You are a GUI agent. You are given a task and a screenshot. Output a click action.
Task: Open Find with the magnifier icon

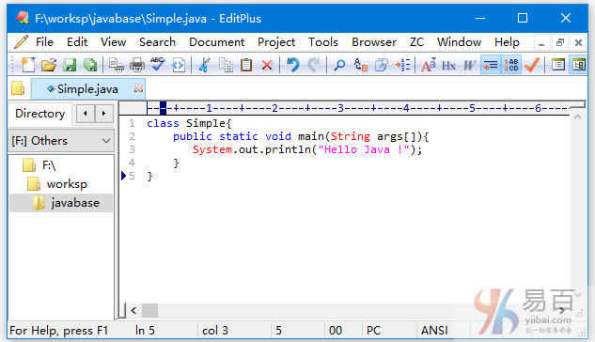[339, 65]
